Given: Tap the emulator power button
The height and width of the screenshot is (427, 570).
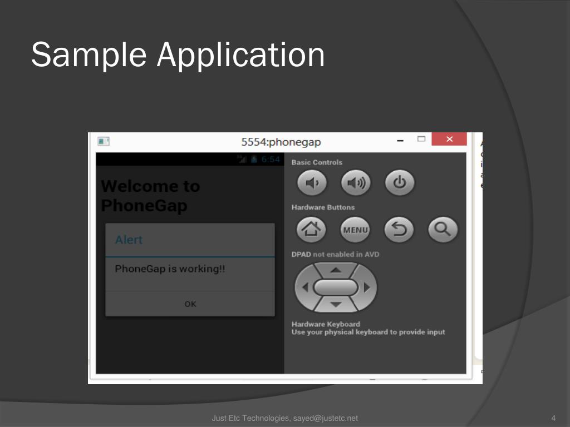Looking at the screenshot, I should (x=400, y=182).
